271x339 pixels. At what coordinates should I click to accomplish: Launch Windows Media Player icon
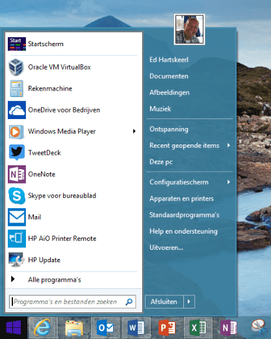pyautogui.click(x=16, y=131)
